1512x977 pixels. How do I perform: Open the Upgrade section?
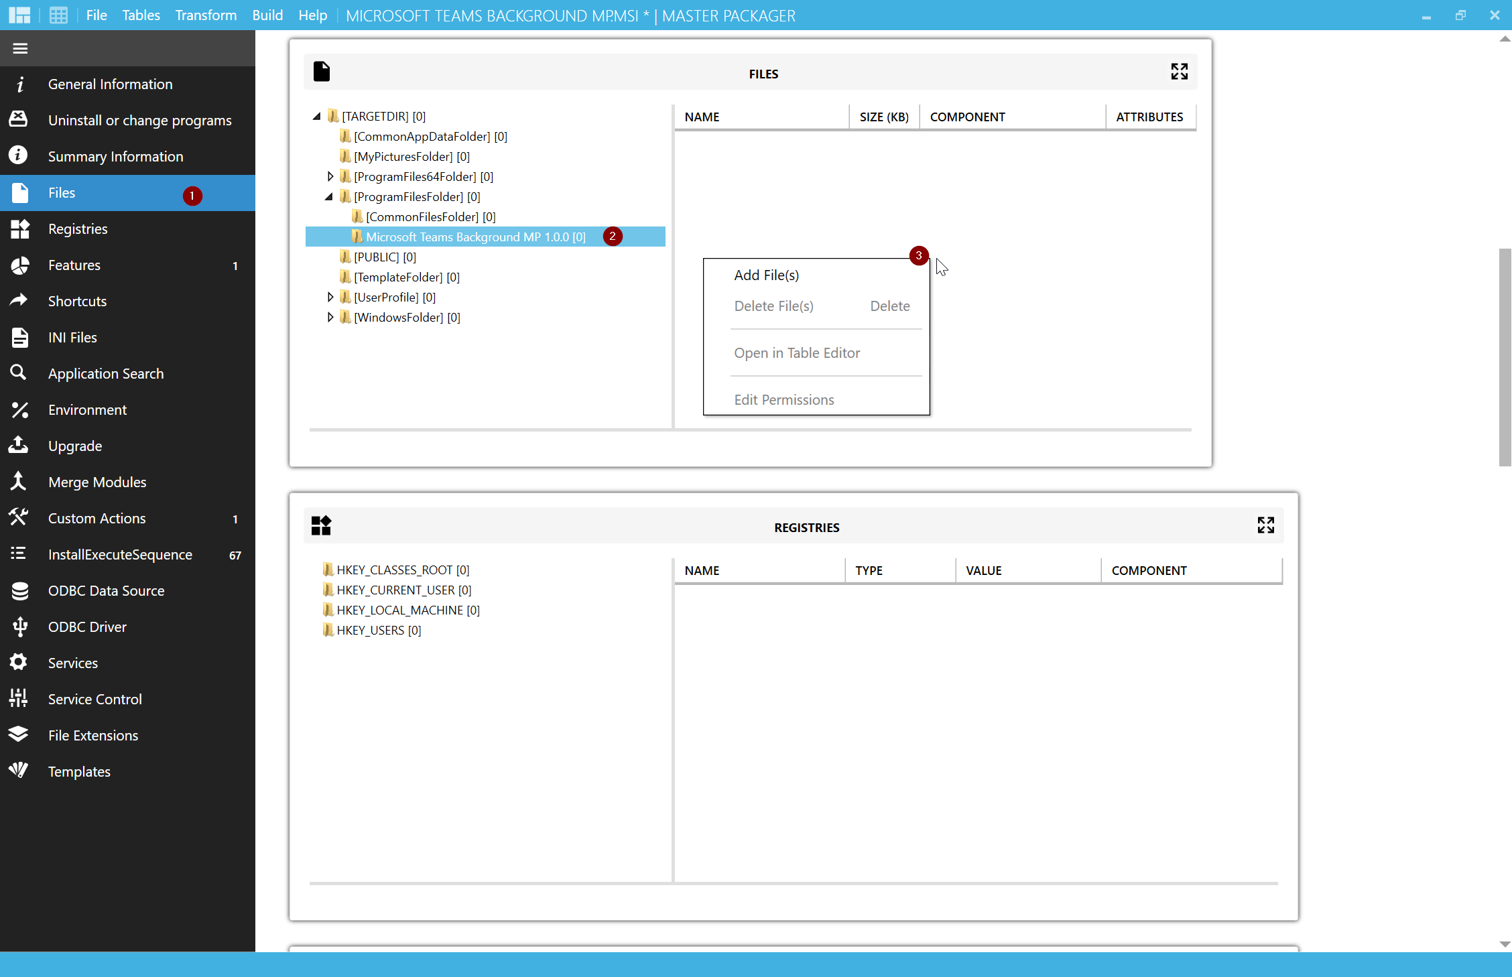(x=127, y=446)
